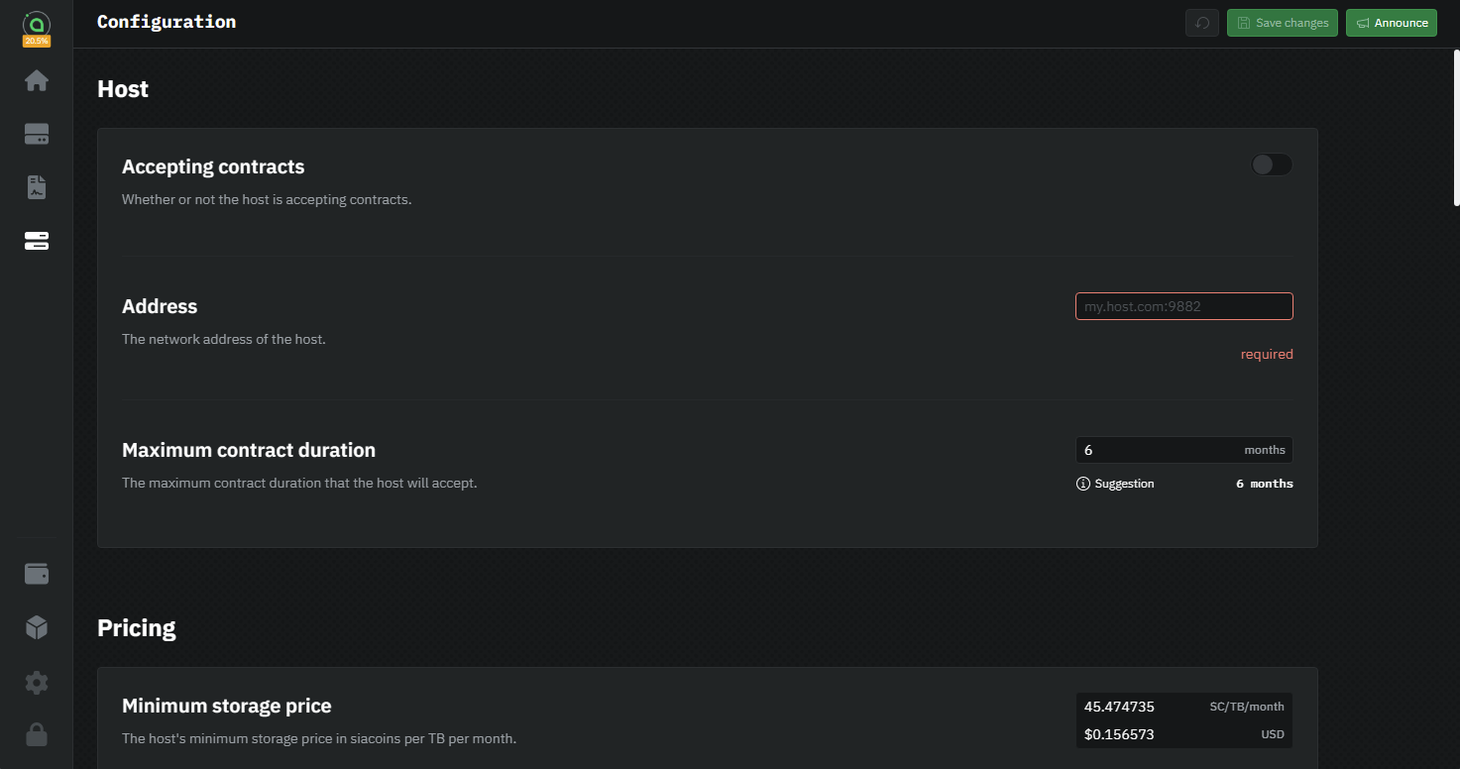Click the Suggestion info icon

1083,484
